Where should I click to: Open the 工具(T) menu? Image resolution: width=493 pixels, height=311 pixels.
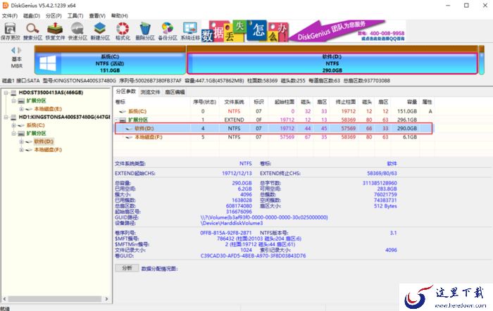click(75, 15)
